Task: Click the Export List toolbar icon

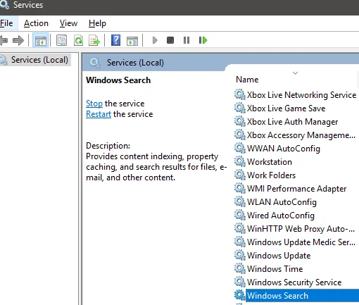Action: [x=94, y=40]
